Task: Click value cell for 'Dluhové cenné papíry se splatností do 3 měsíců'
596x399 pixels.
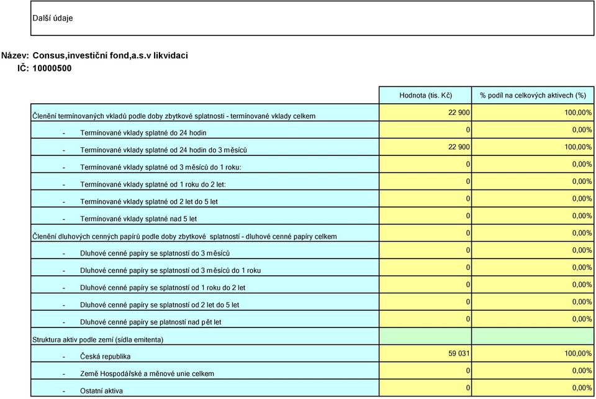Action: [x=425, y=250]
